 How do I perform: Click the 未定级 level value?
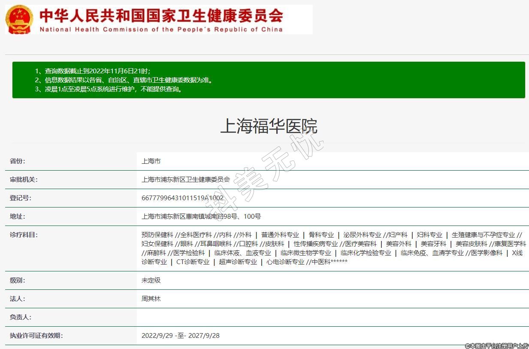pos(151,280)
